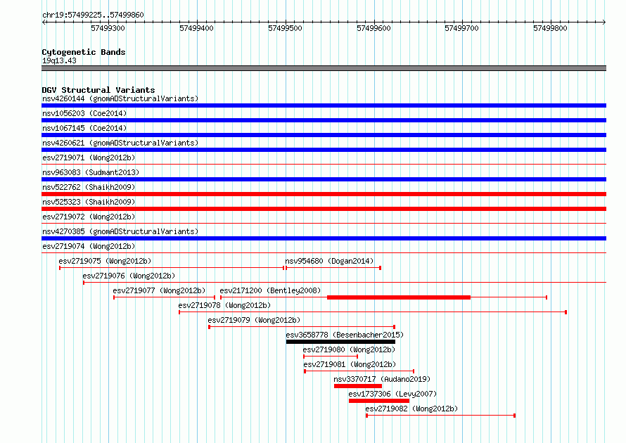Select the esv2719082 (Wong2012b) variant line

(441, 416)
